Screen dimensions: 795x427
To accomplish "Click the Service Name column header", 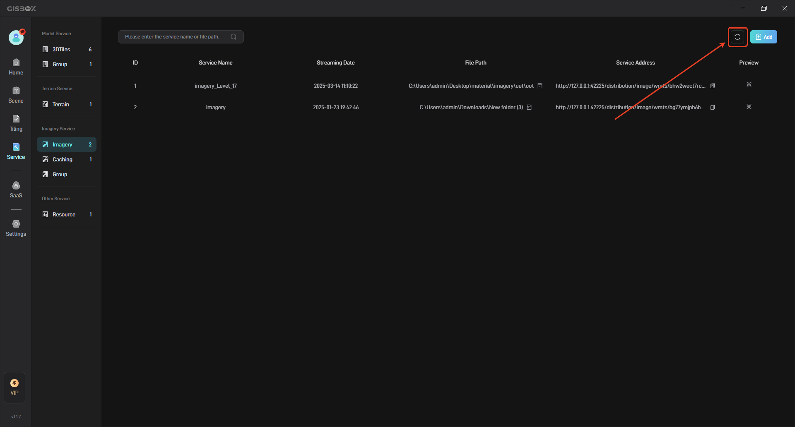I will click(x=216, y=62).
